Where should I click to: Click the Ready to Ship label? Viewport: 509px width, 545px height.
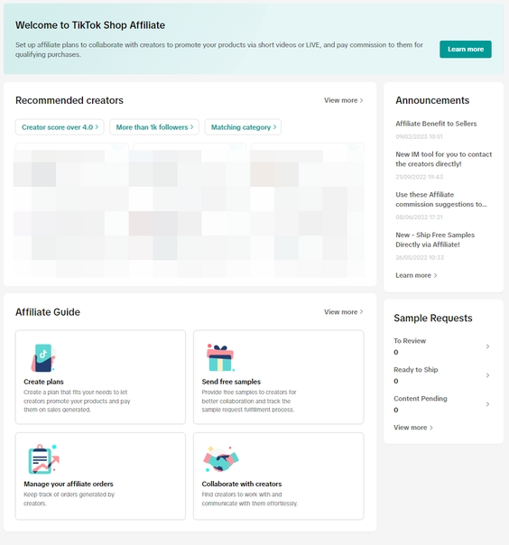point(415,370)
